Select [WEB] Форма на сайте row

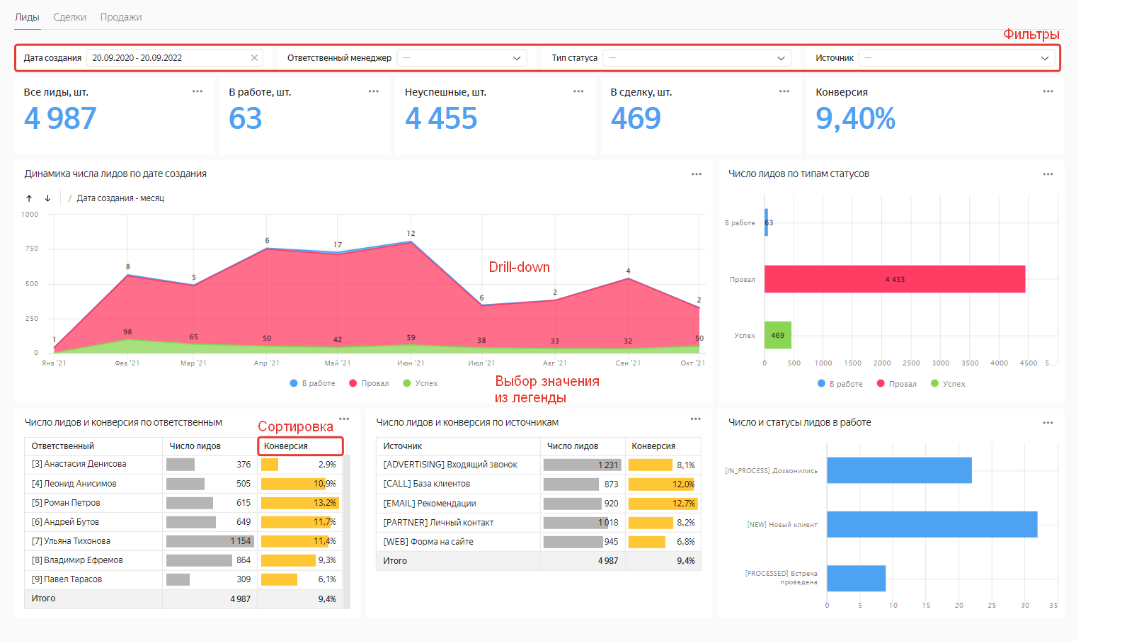pos(539,542)
